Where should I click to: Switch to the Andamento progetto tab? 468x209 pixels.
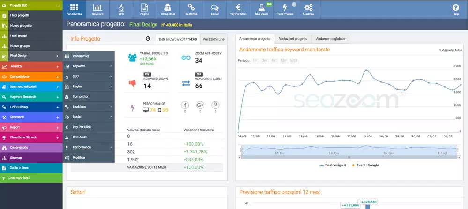point(254,39)
